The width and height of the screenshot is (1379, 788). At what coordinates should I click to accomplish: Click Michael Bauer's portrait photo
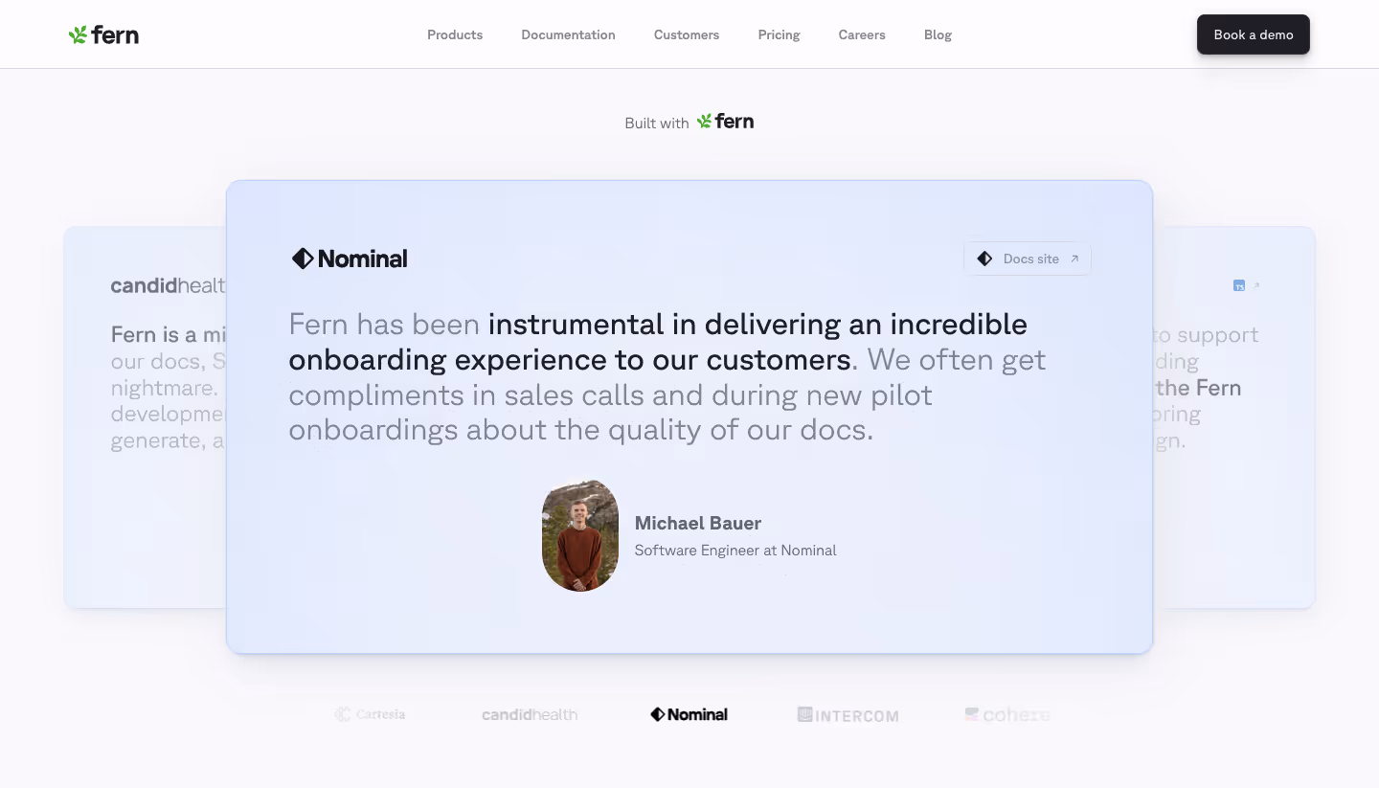click(580, 536)
